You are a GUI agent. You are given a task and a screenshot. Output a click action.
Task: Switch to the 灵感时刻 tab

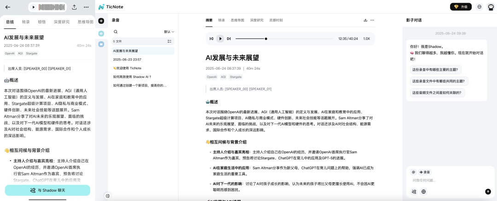276,20
